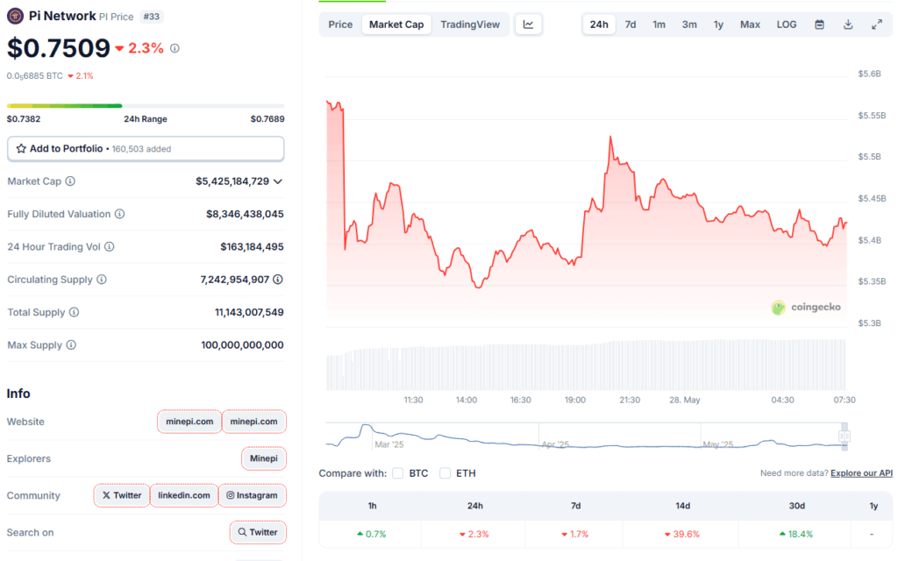
Task: Select the 1m time range
Action: point(659,25)
